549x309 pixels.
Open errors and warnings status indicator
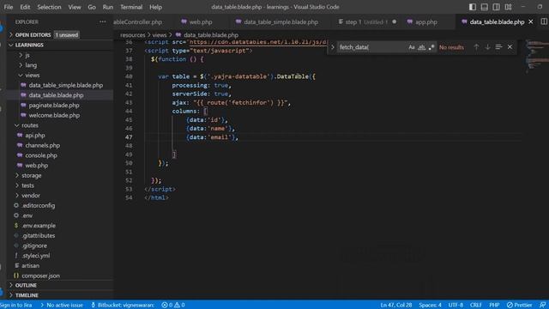click(173, 306)
